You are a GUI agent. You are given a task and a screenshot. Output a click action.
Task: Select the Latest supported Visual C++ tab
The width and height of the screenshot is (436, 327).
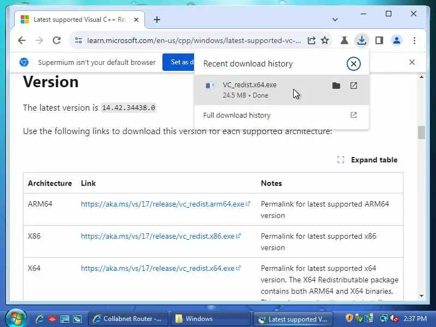80,20
